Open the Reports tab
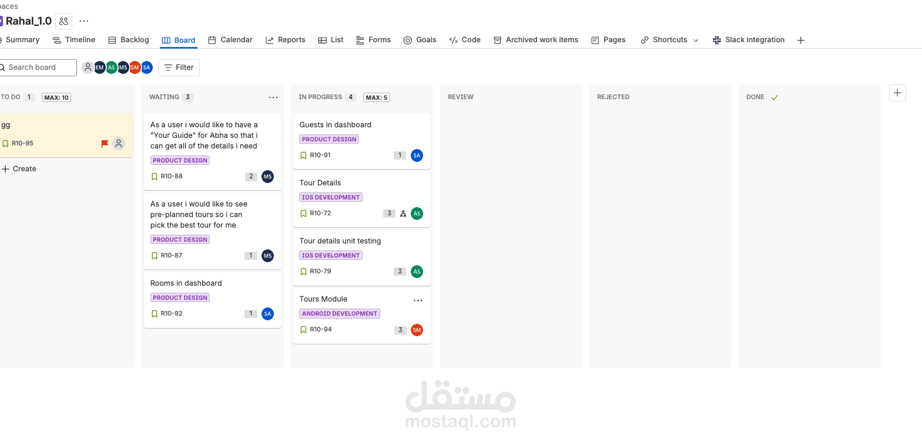This screenshot has height=440, width=922. tap(286, 40)
